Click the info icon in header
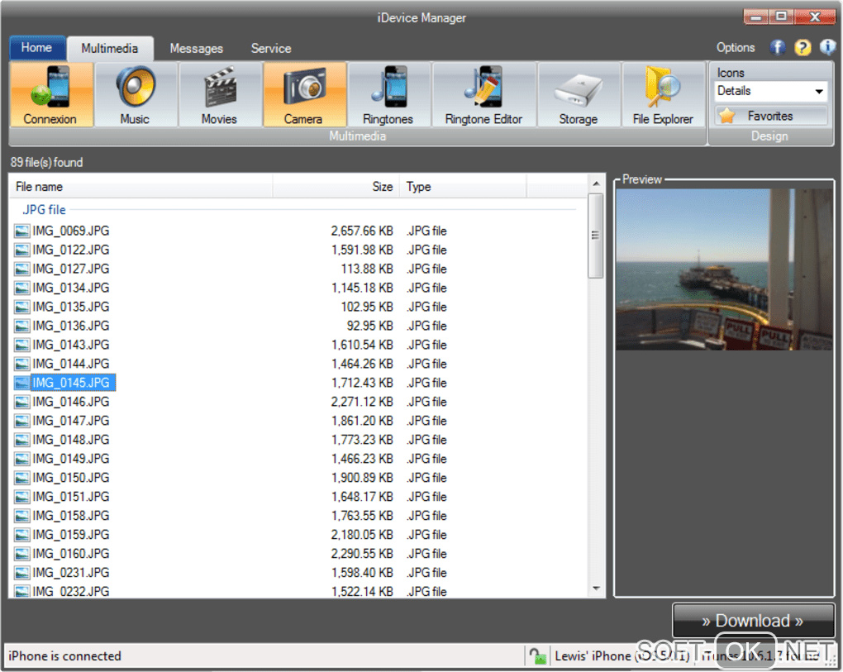This screenshot has height=672, width=843. coord(826,47)
